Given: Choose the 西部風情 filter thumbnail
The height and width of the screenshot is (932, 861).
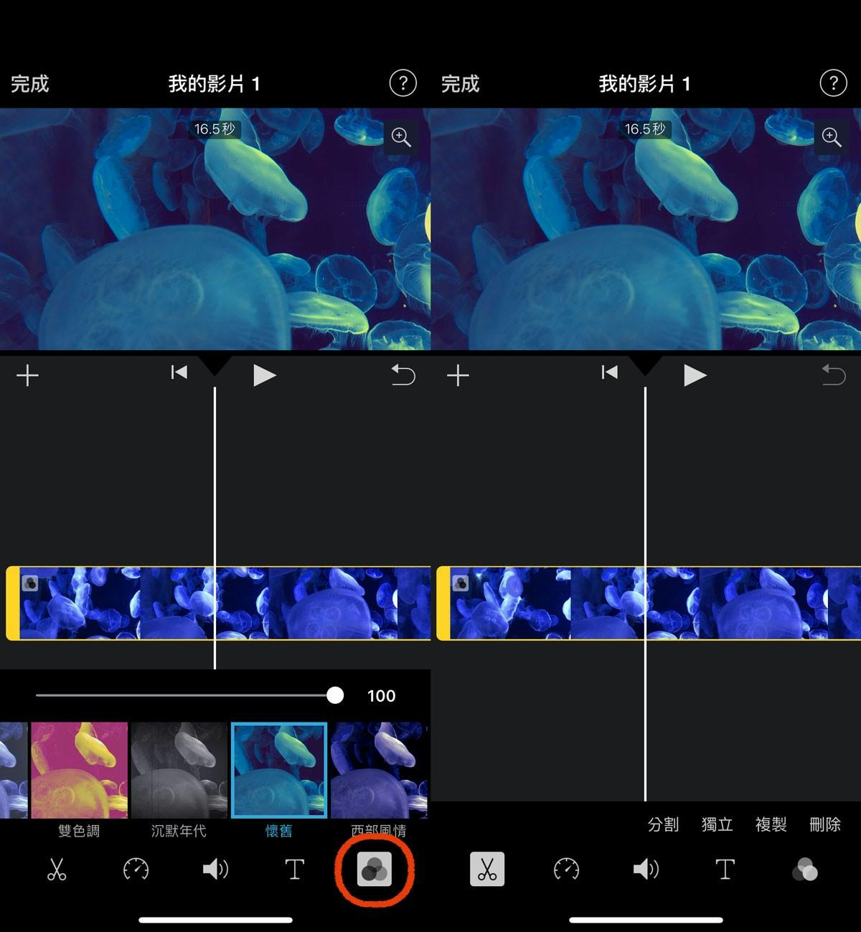Looking at the screenshot, I should pyautogui.click(x=379, y=771).
